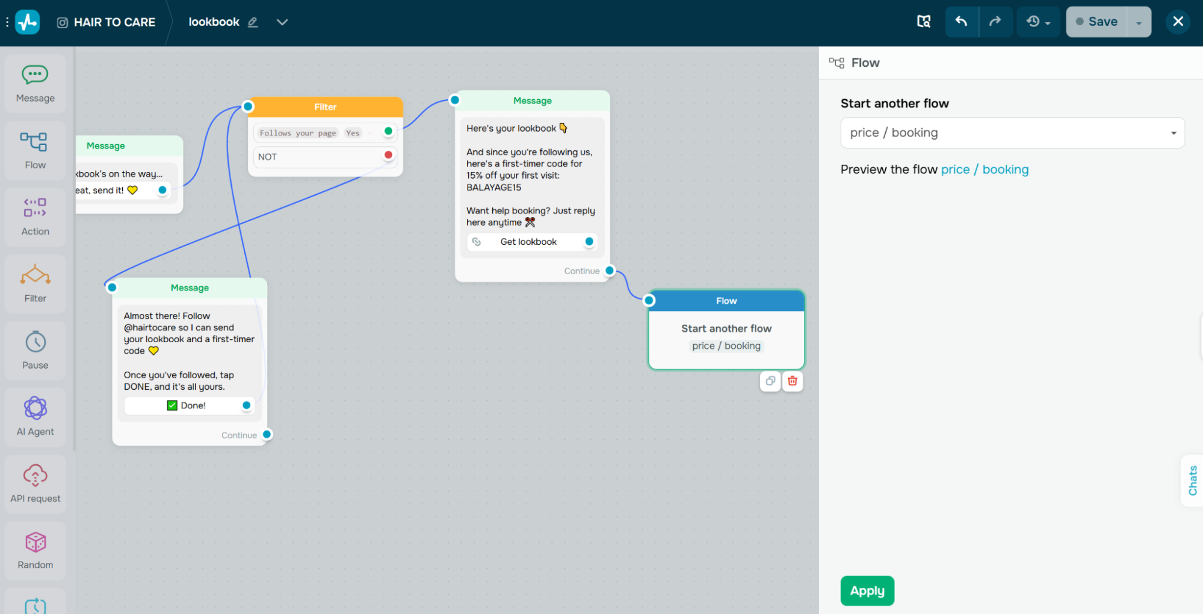Edit the lookbook flow name
1203x614 pixels.
click(253, 22)
